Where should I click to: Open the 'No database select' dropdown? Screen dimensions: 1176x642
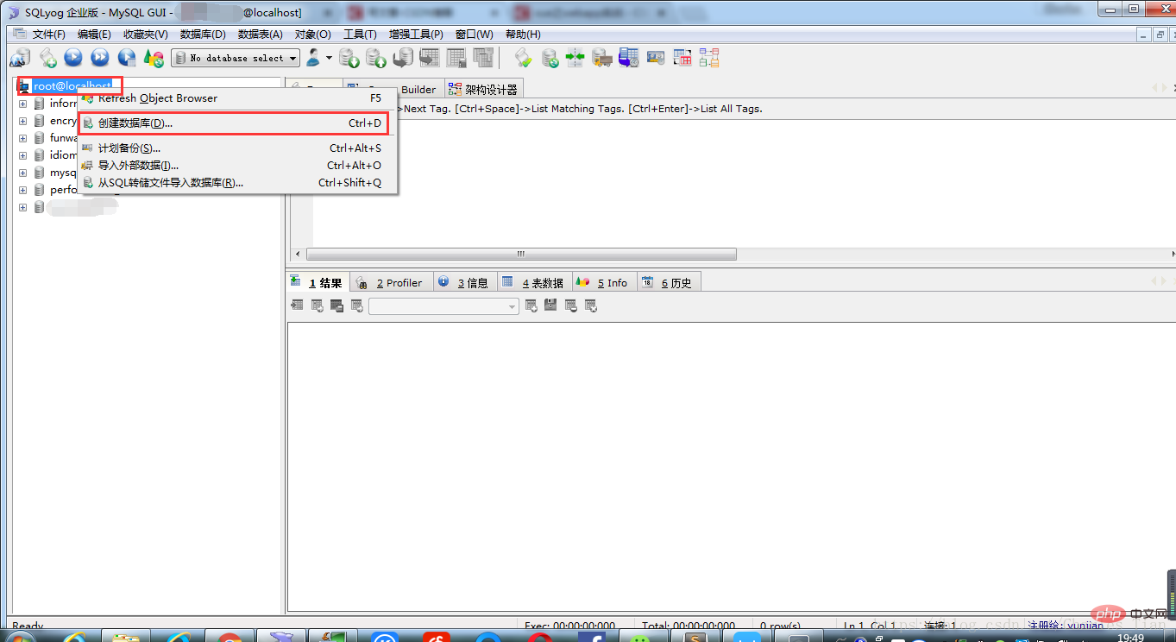coord(236,58)
